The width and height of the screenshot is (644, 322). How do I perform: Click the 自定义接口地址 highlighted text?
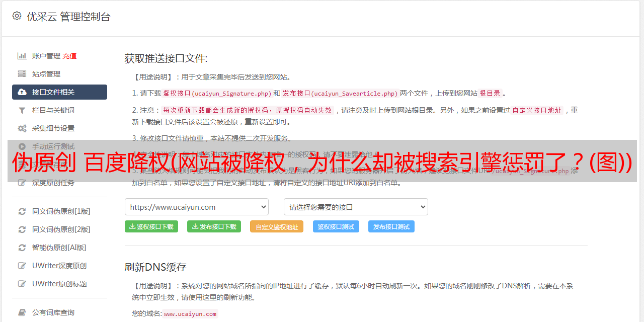(537, 110)
